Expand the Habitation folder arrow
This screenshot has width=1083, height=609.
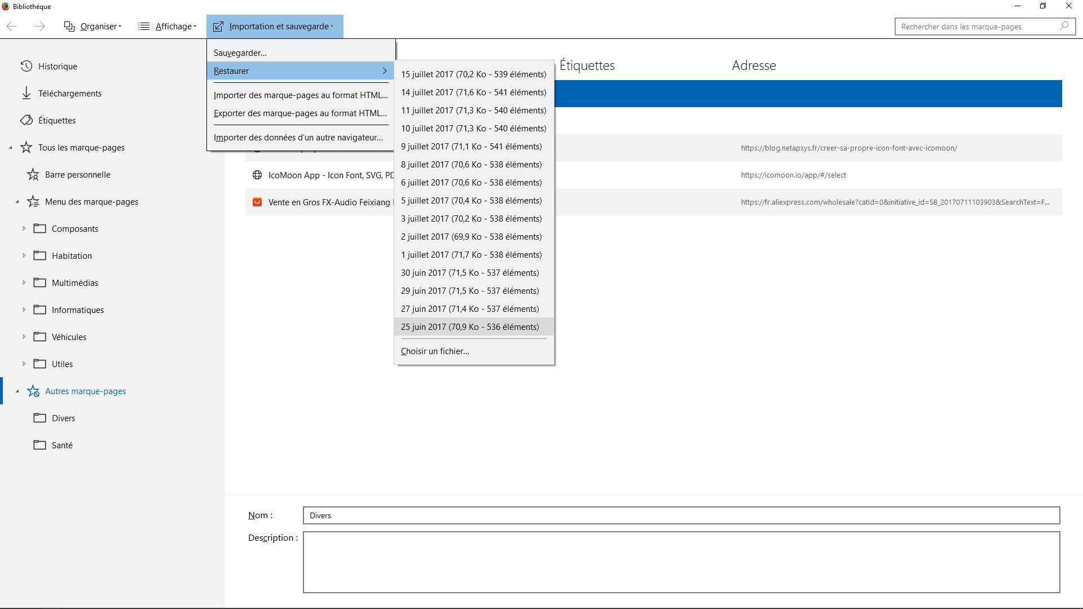pos(24,255)
